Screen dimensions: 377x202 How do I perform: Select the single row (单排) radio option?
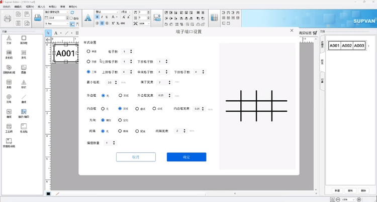(89, 51)
